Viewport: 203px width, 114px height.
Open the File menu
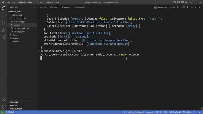click(8, 2)
